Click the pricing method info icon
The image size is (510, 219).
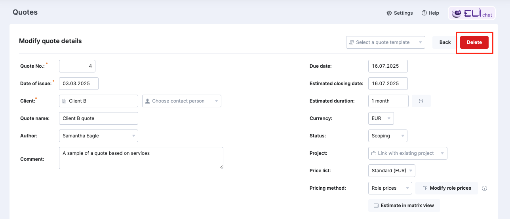(484, 188)
